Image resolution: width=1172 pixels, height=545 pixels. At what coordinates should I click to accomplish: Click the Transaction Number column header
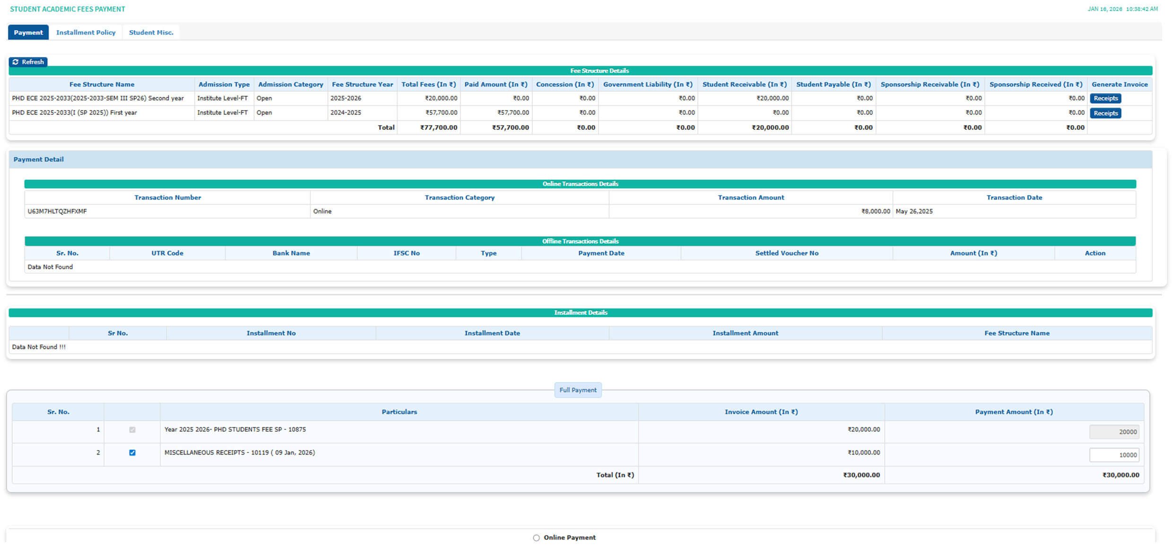[167, 197]
